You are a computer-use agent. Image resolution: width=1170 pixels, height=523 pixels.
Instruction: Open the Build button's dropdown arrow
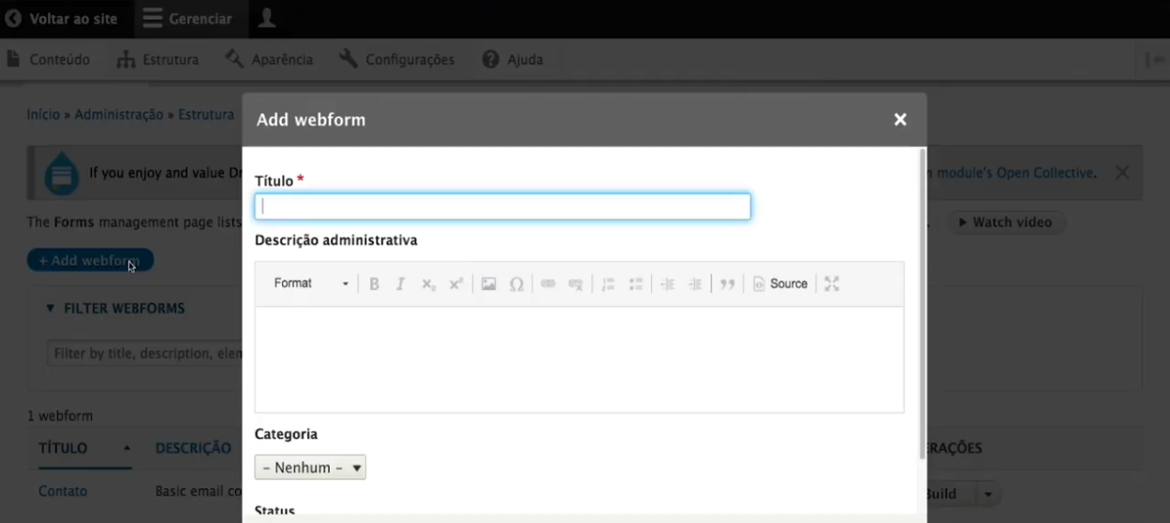tap(988, 494)
